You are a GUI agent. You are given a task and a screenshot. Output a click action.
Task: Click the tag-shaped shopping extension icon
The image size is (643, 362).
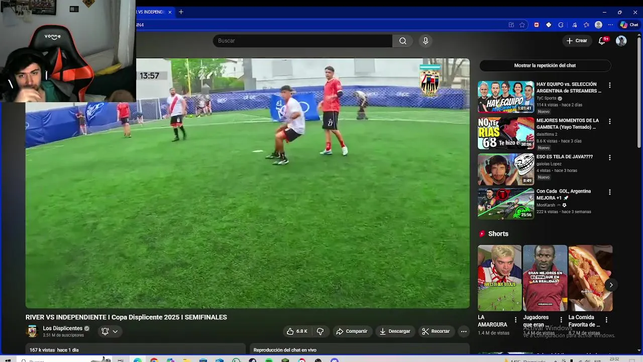tap(549, 25)
